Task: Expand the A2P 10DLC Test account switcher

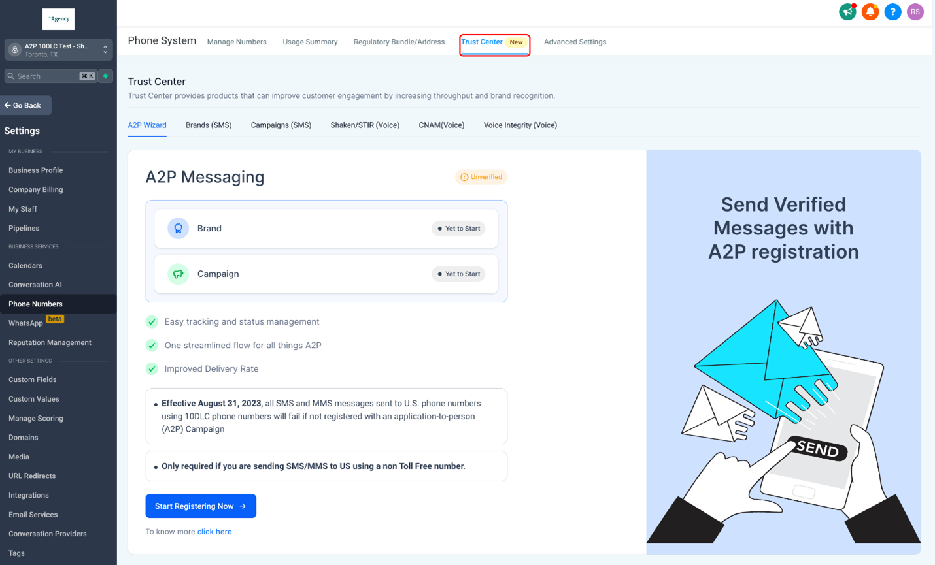Action: pyautogui.click(x=59, y=50)
